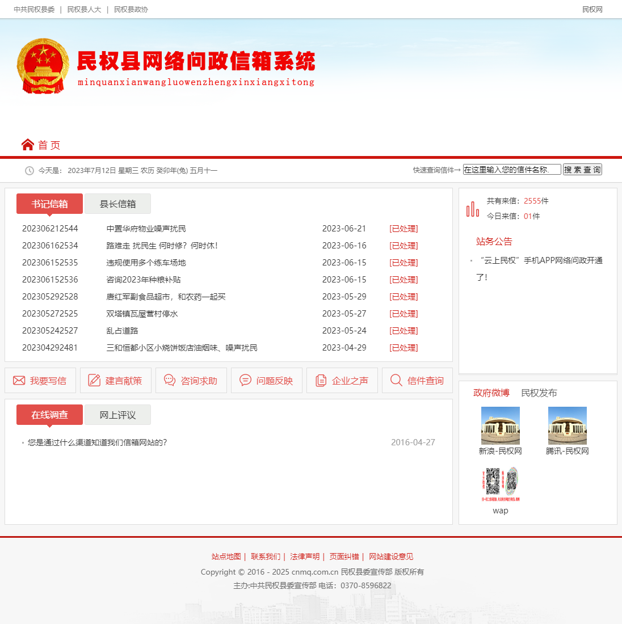Switch to the 县长信箱 tab
622x624 pixels.
[117, 203]
